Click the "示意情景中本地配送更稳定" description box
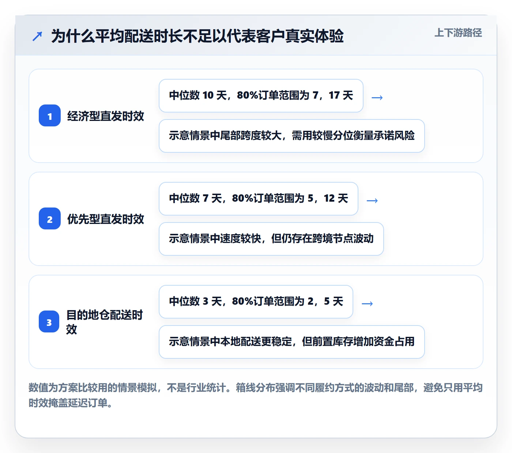512x453 pixels. [x=292, y=342]
